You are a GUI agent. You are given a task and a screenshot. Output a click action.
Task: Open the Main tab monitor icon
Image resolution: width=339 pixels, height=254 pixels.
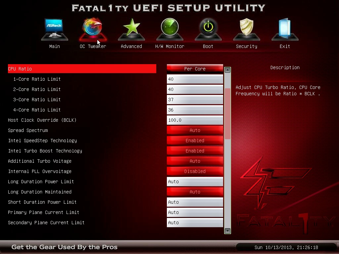[x=55, y=29]
